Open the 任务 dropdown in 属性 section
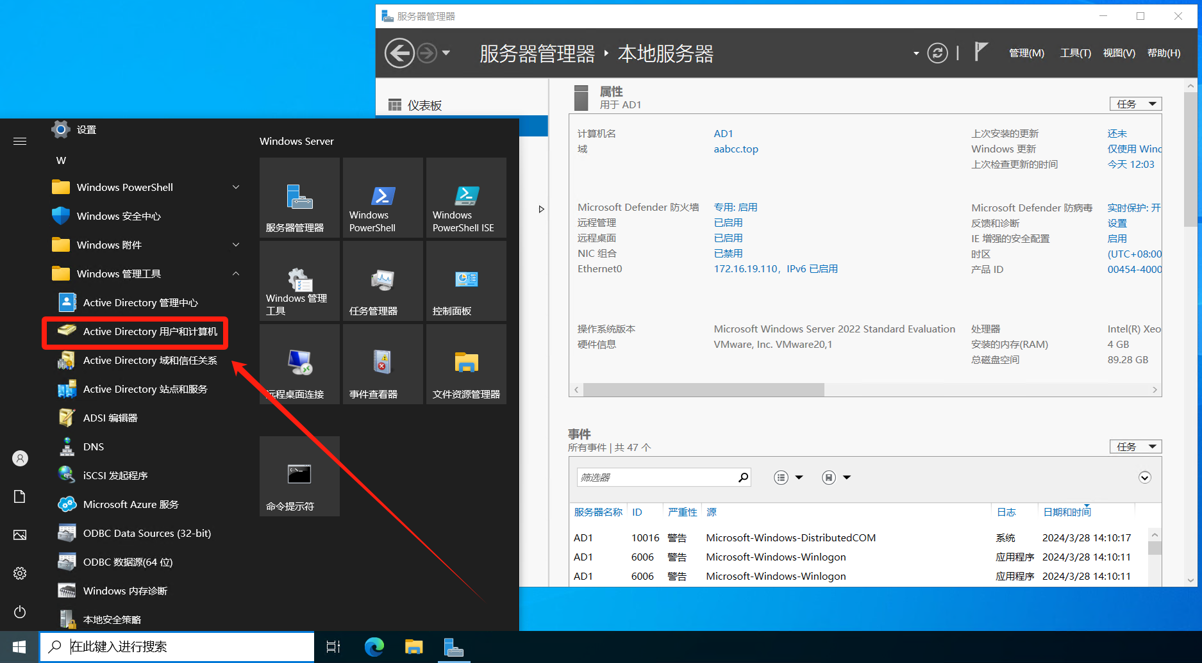This screenshot has height=663, width=1202. [1135, 104]
